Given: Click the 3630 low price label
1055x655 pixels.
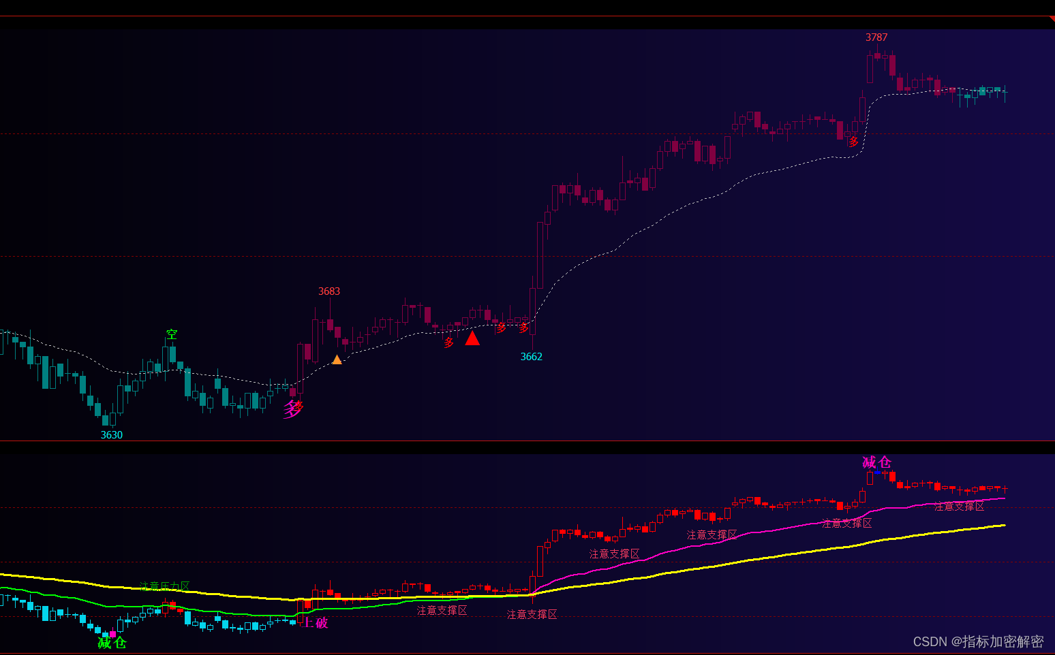Looking at the screenshot, I should click(x=112, y=435).
